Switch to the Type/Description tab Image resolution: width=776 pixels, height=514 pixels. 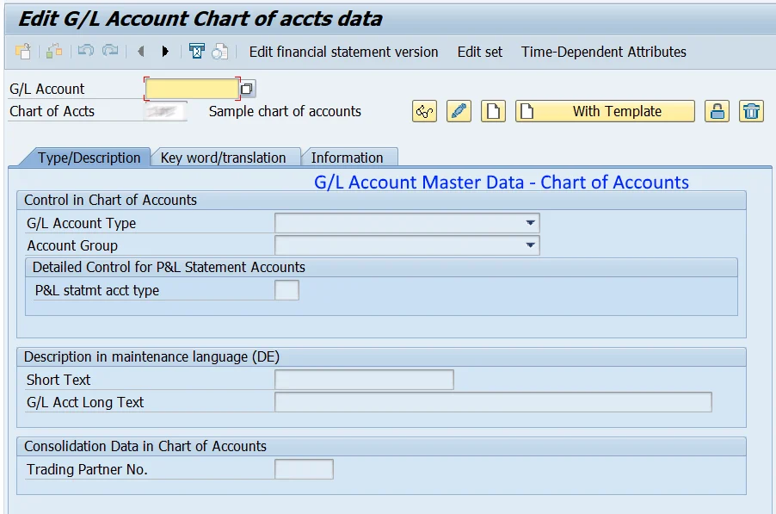(x=89, y=158)
